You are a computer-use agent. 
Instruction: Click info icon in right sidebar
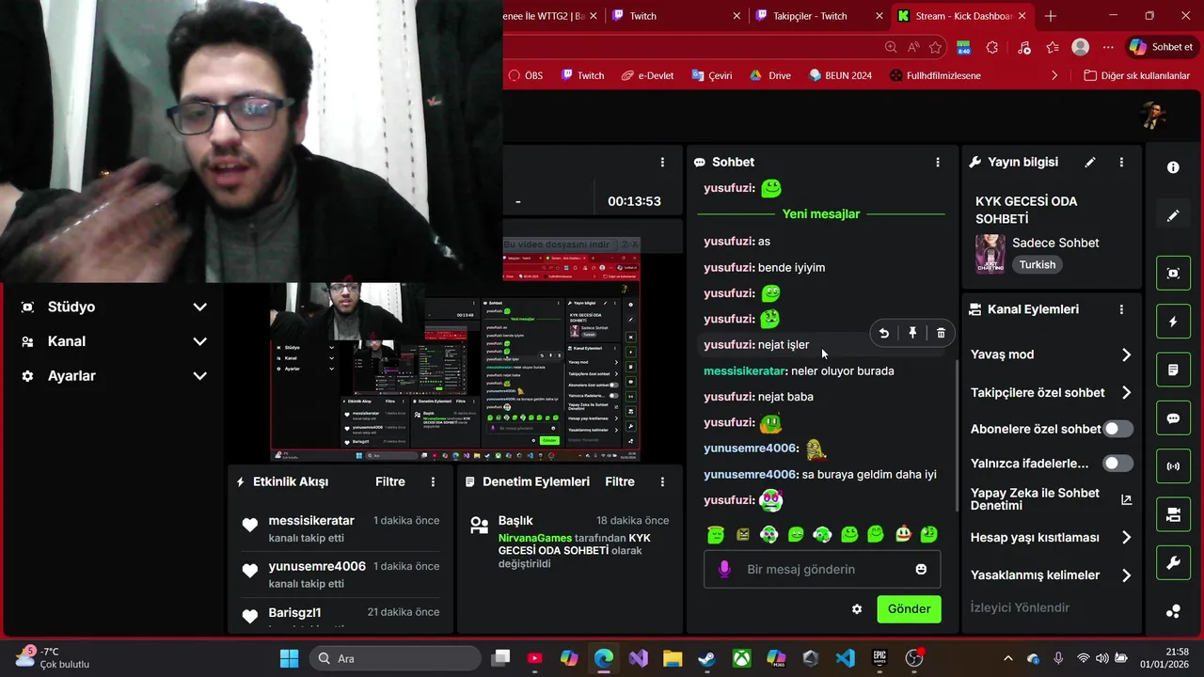coord(1173,167)
